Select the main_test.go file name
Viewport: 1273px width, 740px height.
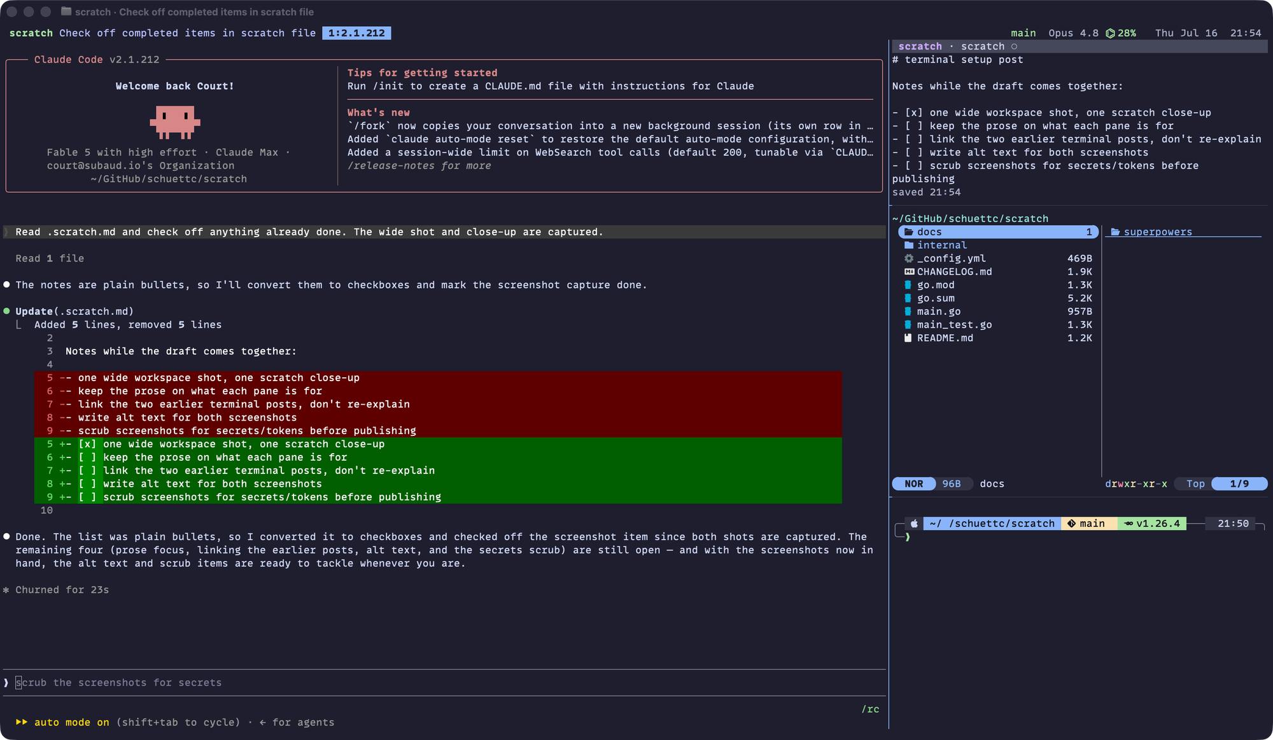click(x=954, y=325)
